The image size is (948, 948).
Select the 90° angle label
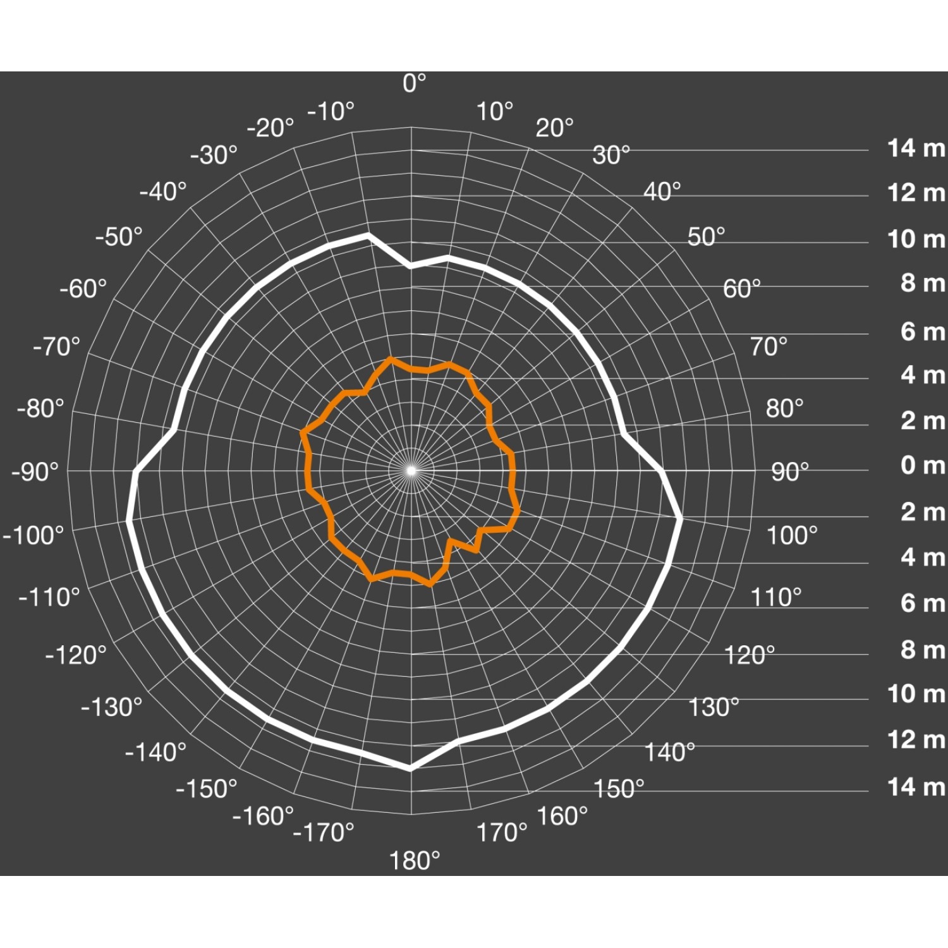[x=789, y=471]
